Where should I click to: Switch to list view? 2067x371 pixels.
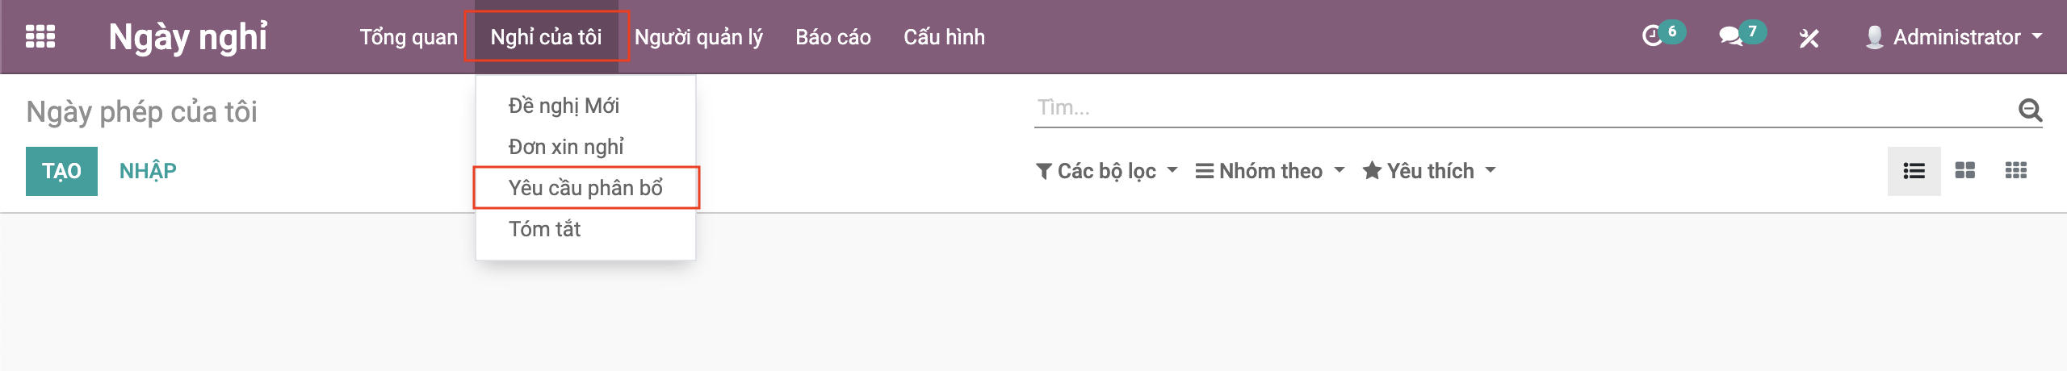click(x=1914, y=171)
